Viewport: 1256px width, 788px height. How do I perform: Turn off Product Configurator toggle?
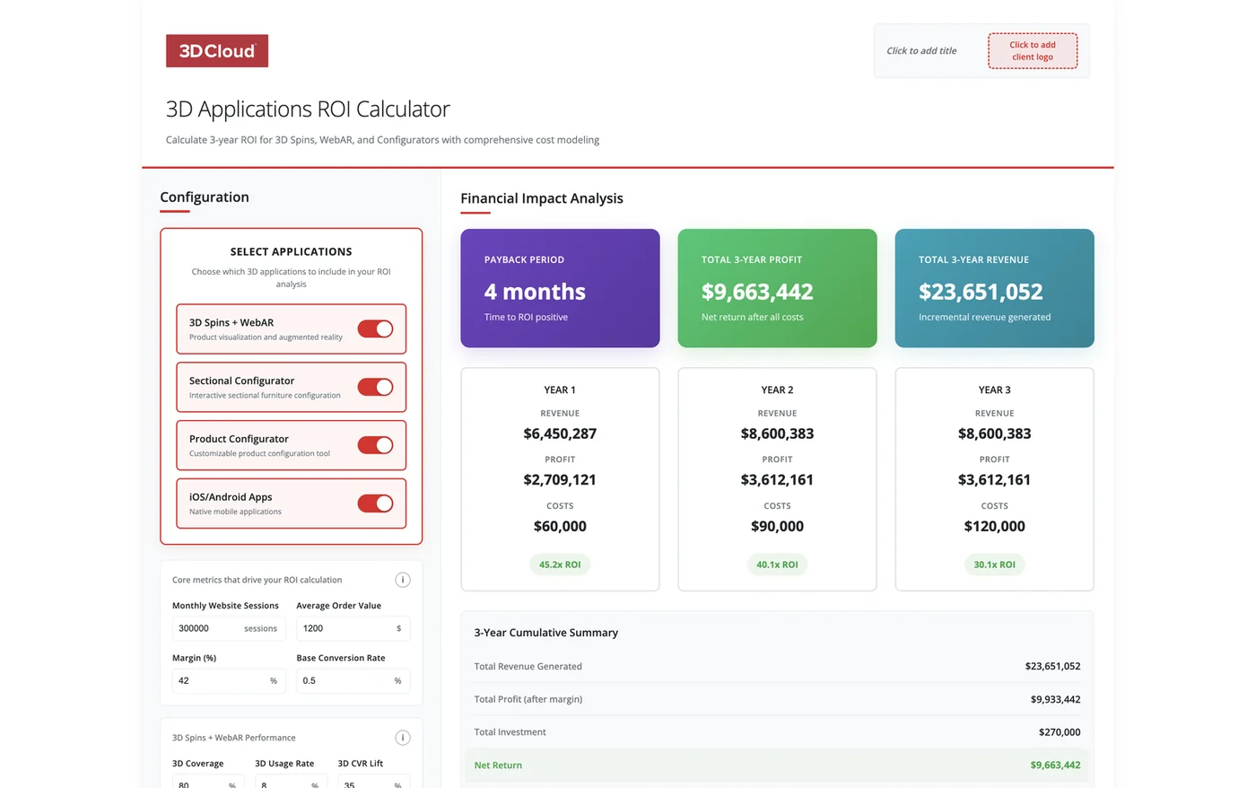pyautogui.click(x=375, y=445)
